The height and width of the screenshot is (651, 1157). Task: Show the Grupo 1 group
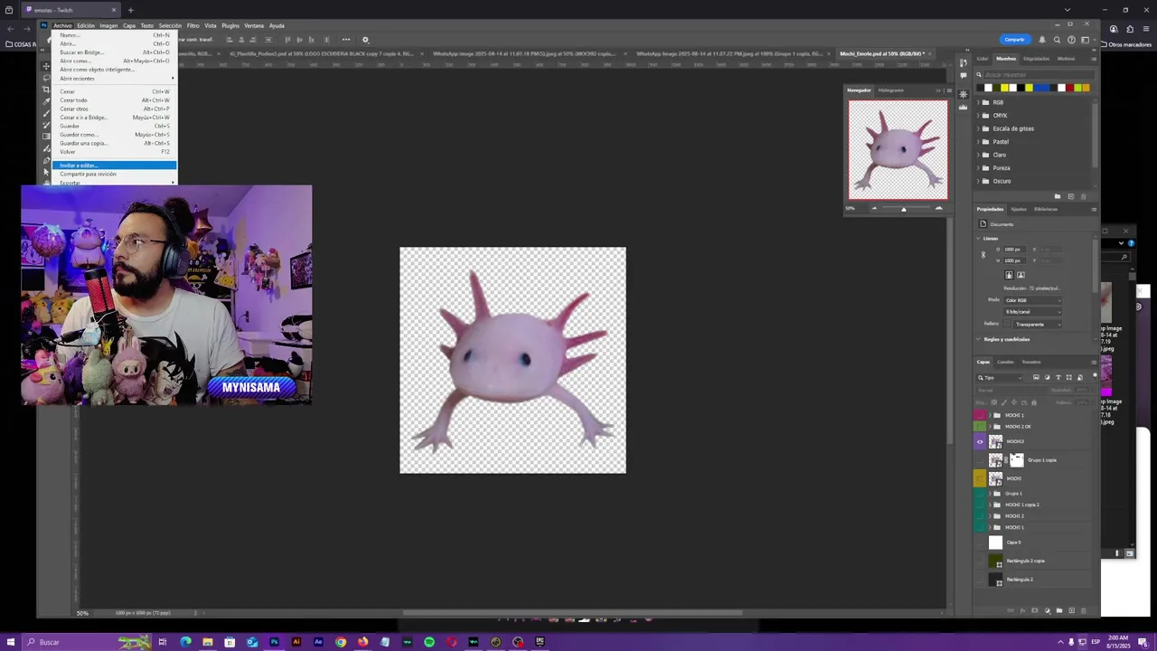click(x=980, y=493)
